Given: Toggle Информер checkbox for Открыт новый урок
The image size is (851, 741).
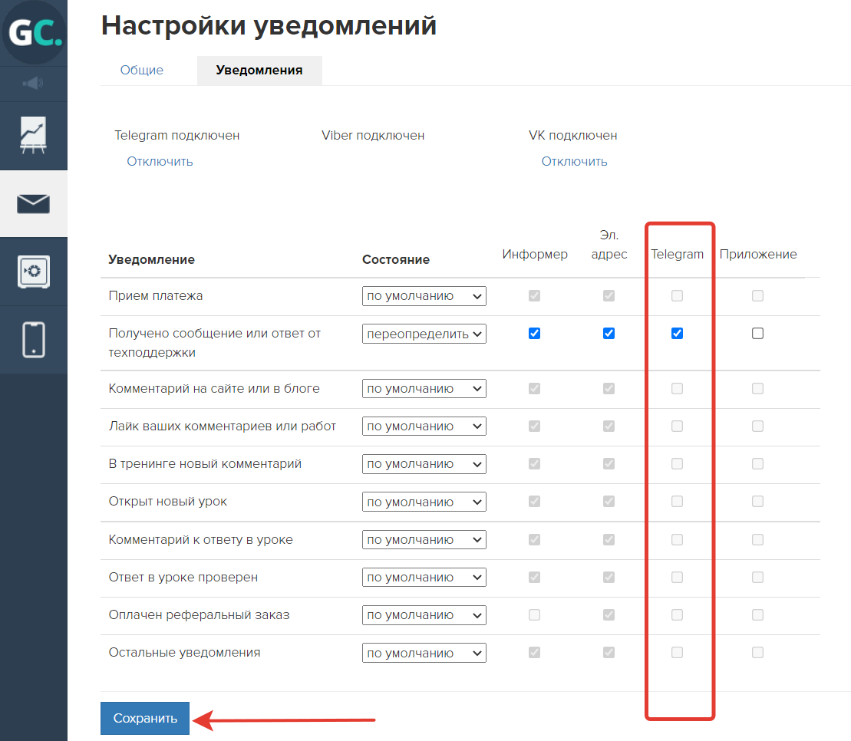Looking at the screenshot, I should tap(535, 501).
